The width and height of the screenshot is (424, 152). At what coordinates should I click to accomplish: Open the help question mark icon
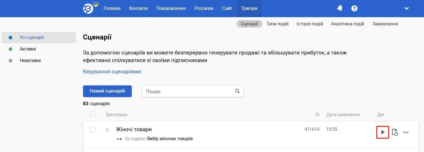354,8
